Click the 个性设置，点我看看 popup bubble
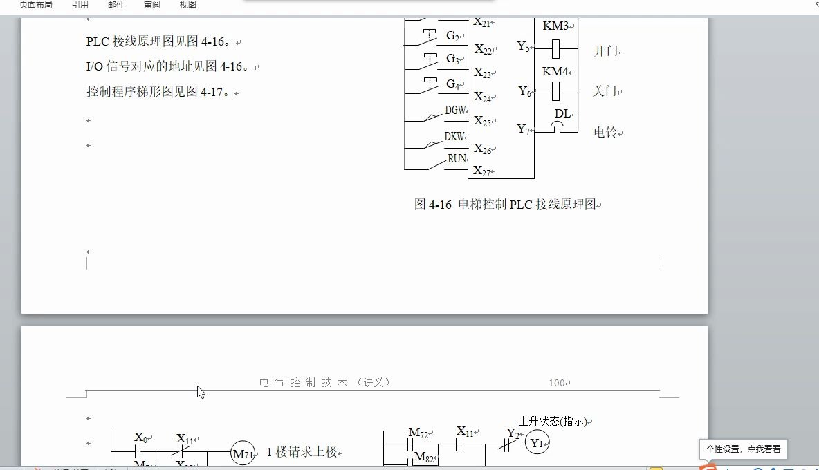The width and height of the screenshot is (819, 470). pos(743,449)
